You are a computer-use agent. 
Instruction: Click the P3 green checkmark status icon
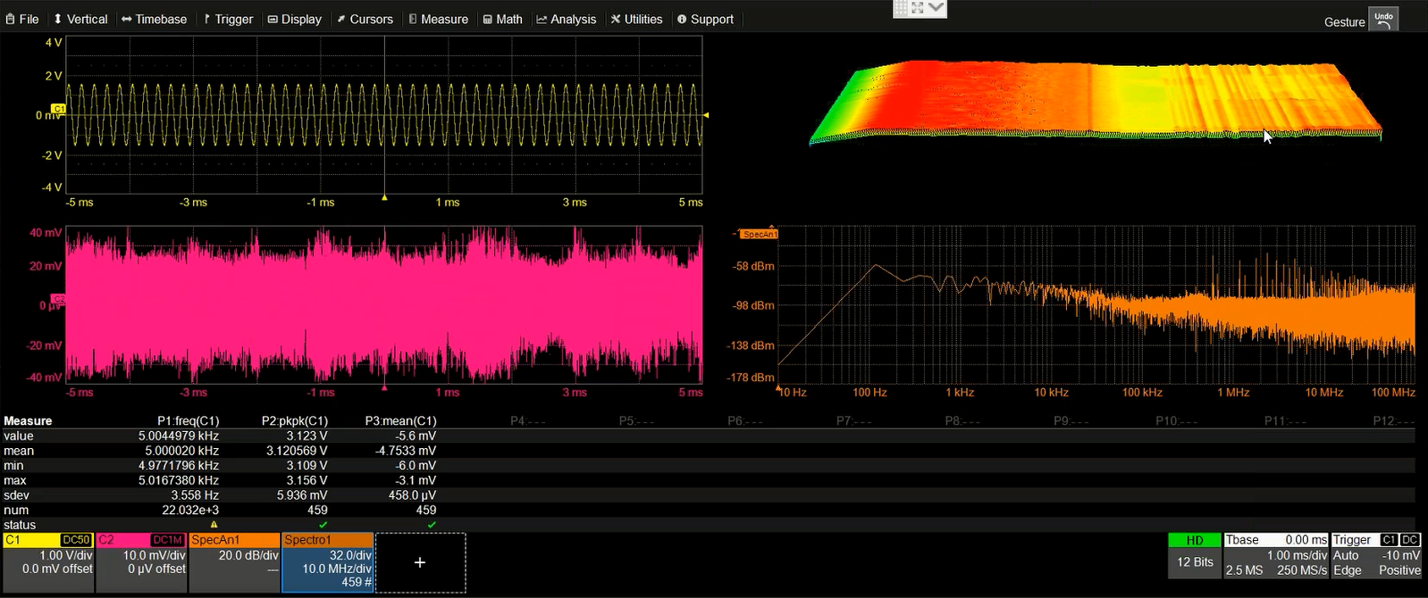point(432,525)
